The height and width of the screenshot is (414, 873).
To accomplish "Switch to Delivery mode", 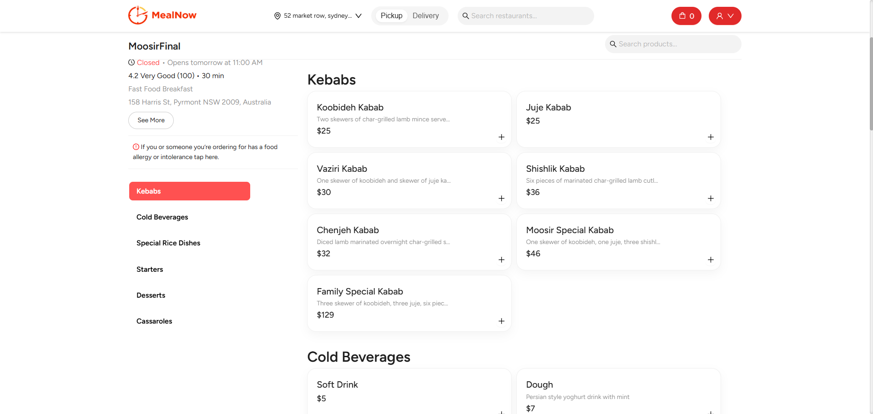I will pos(425,15).
